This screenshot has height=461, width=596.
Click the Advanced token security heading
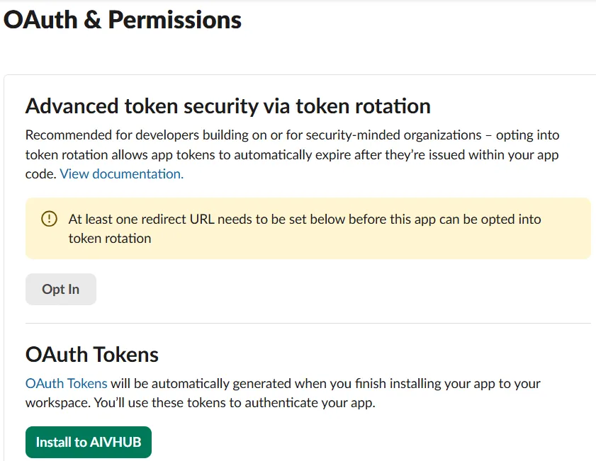(x=228, y=106)
